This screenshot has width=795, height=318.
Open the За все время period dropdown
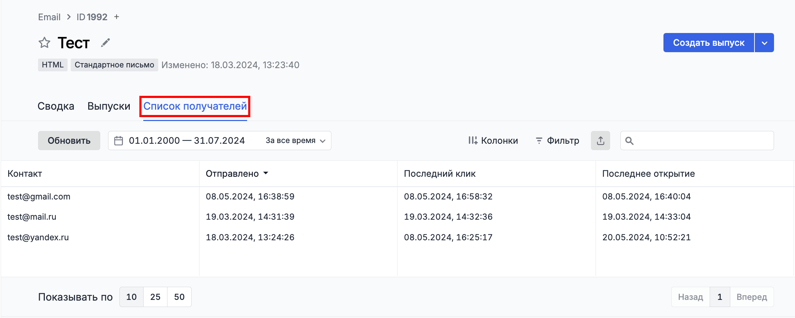click(x=295, y=141)
